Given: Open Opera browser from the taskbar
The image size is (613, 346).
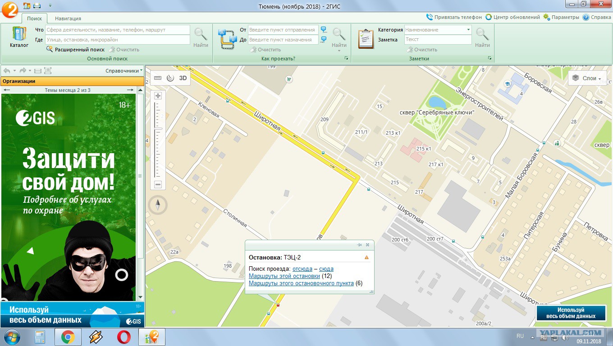Looking at the screenshot, I should click(124, 337).
